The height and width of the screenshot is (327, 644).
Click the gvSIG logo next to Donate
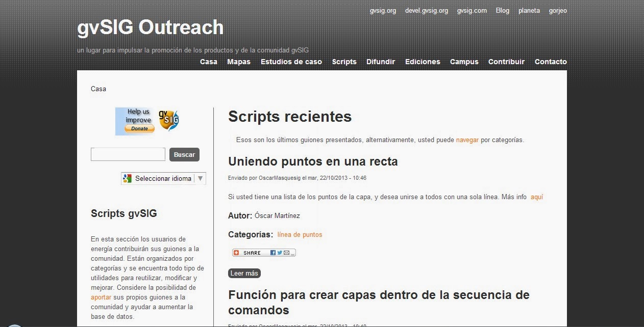[169, 121]
